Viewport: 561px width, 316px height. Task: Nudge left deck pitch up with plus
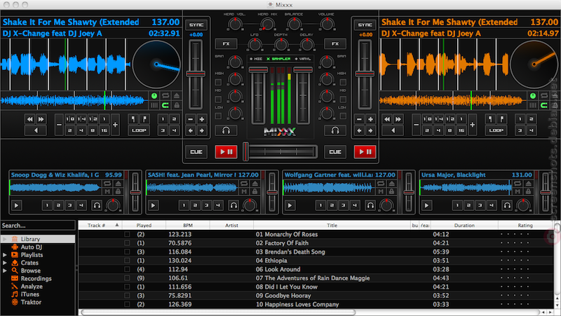coord(202,119)
